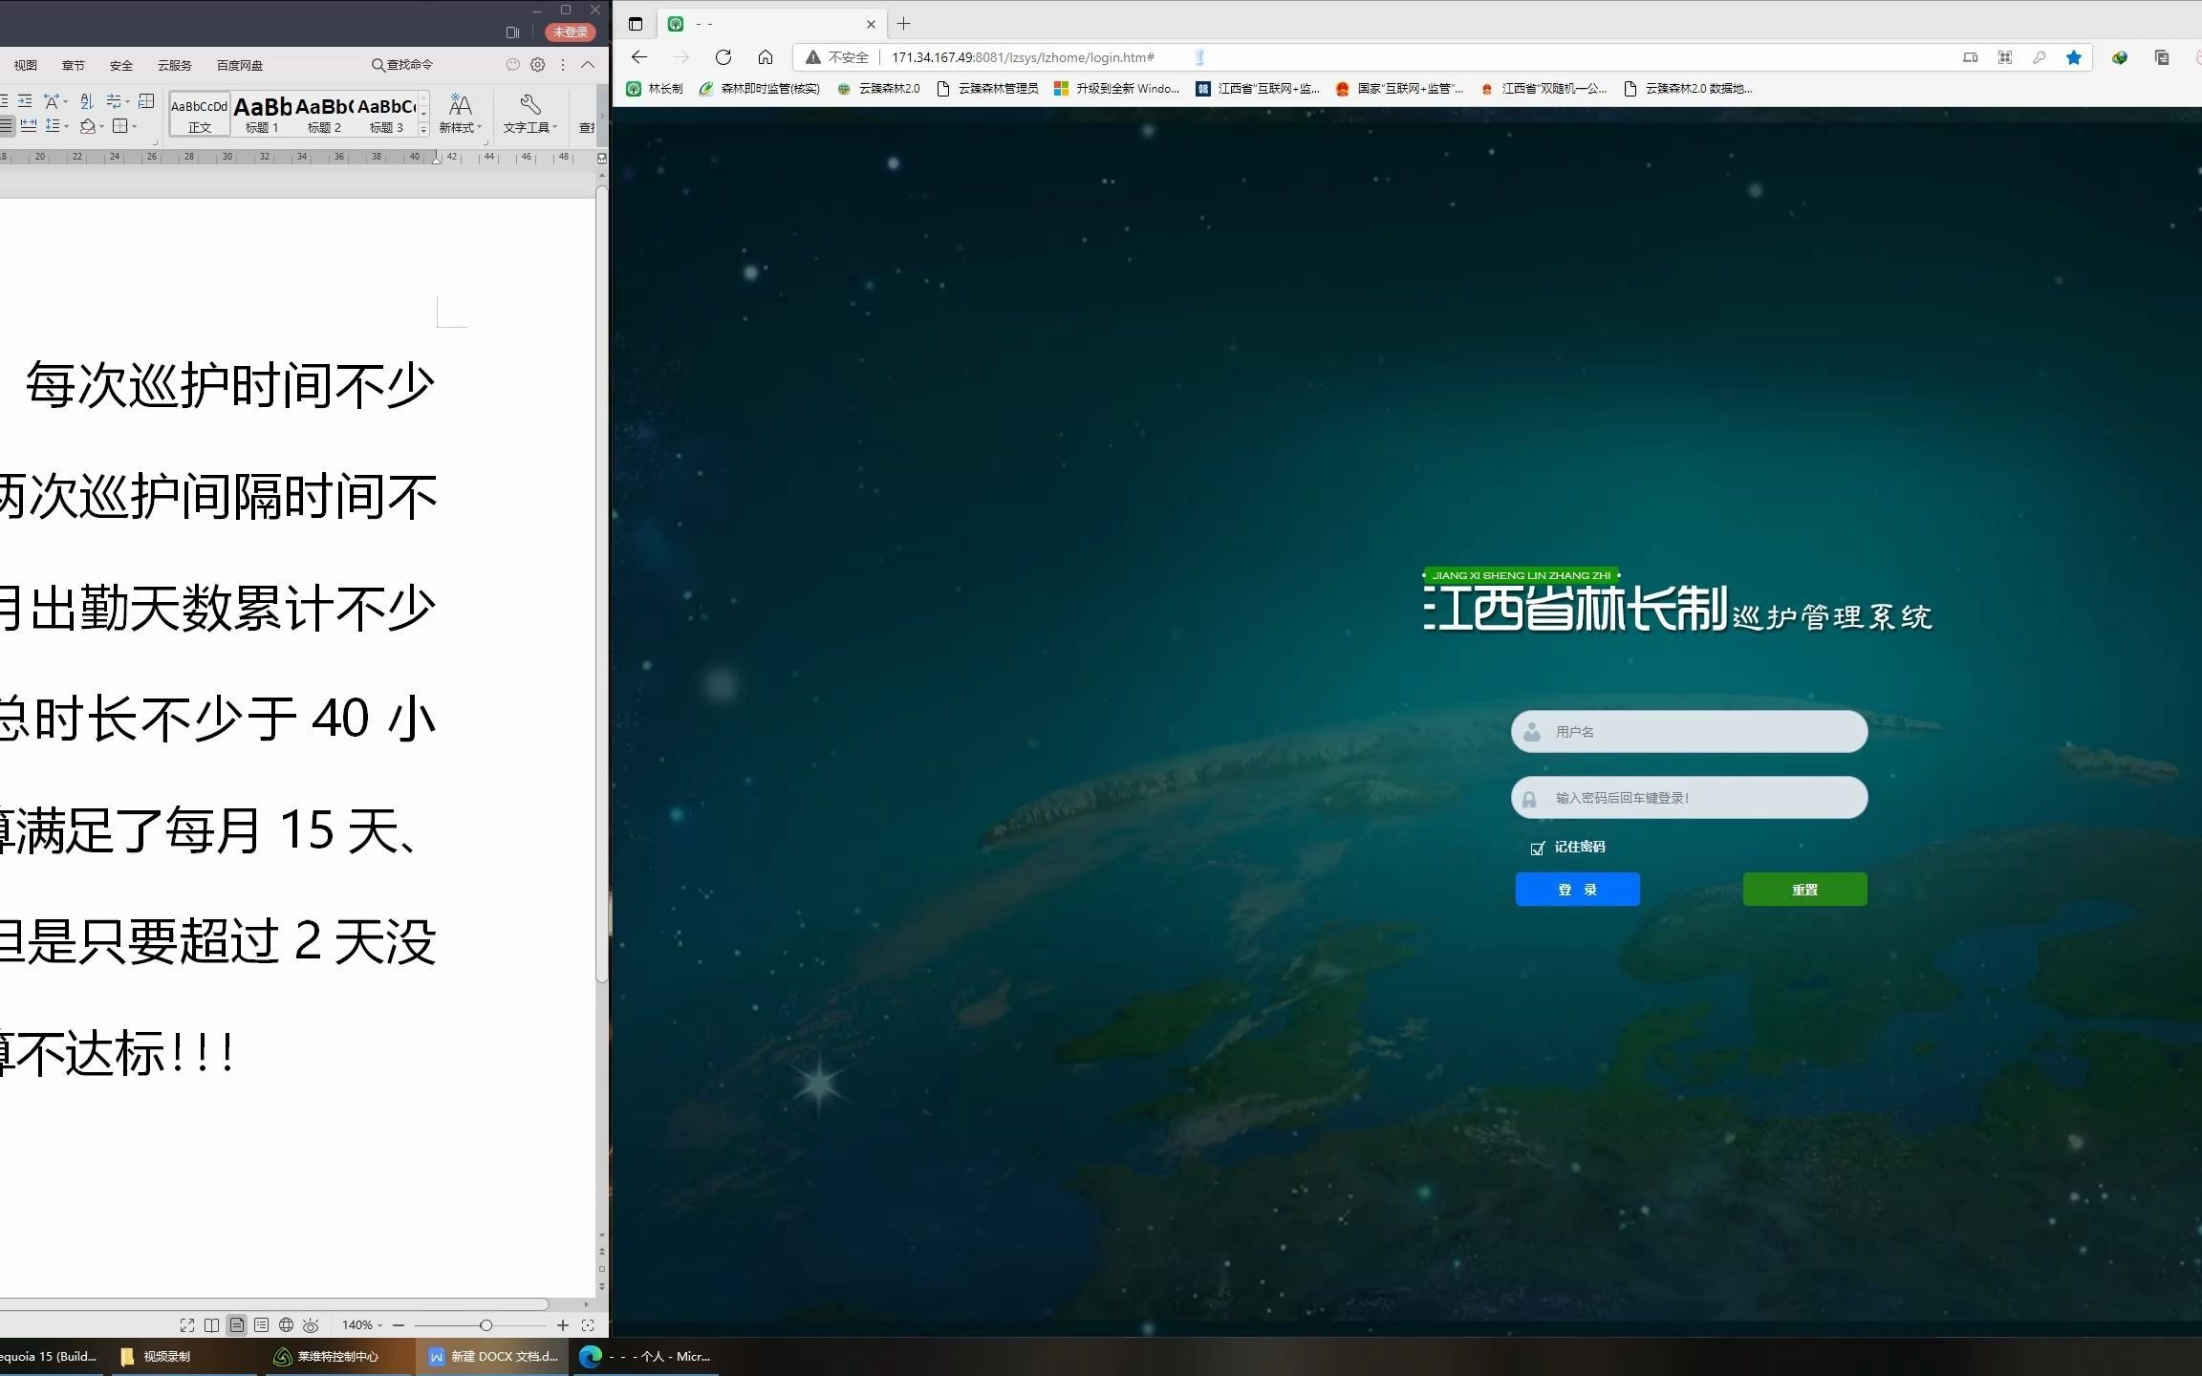Open the 云臻森林2.0 bookmark

878,89
